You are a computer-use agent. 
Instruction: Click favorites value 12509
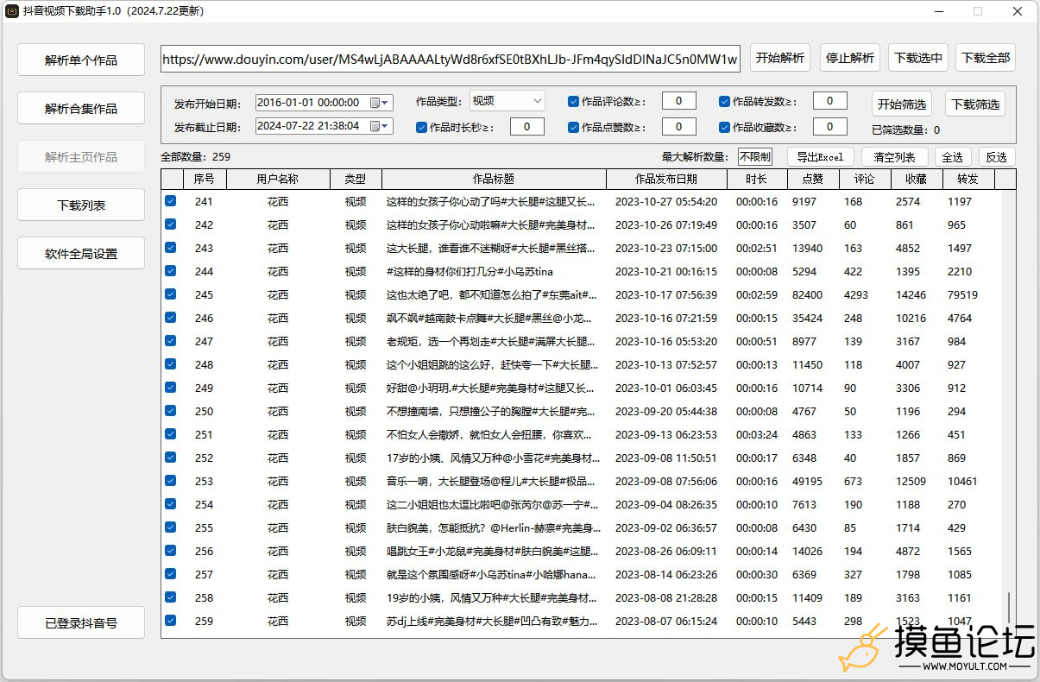tap(911, 481)
